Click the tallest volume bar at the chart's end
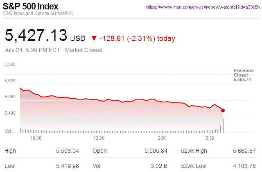The image size is (262, 172). tap(223, 125)
